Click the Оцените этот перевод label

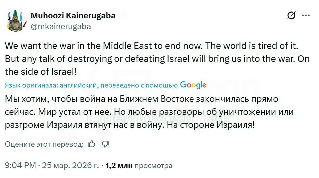[44, 145]
